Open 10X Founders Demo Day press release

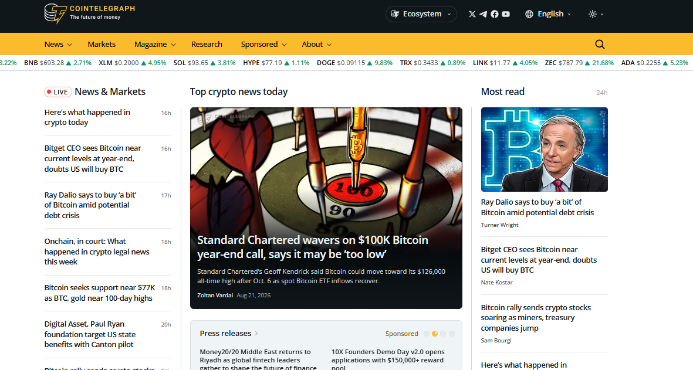pos(388,358)
